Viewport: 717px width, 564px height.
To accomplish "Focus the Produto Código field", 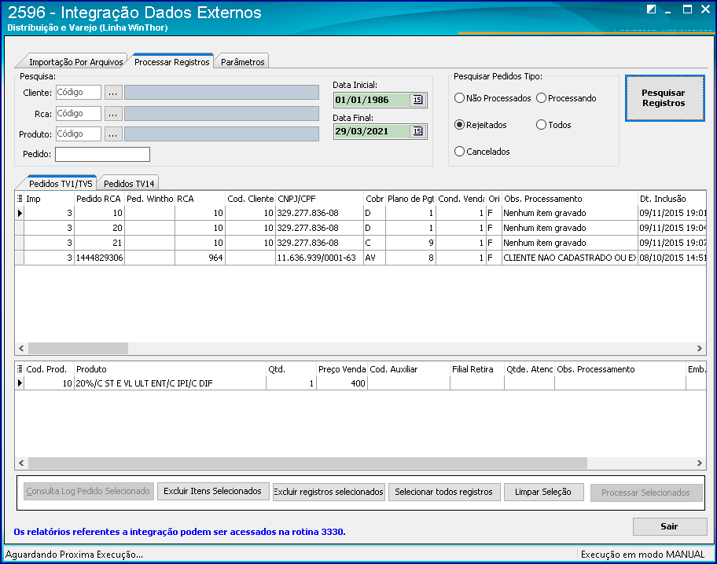I will (78, 134).
